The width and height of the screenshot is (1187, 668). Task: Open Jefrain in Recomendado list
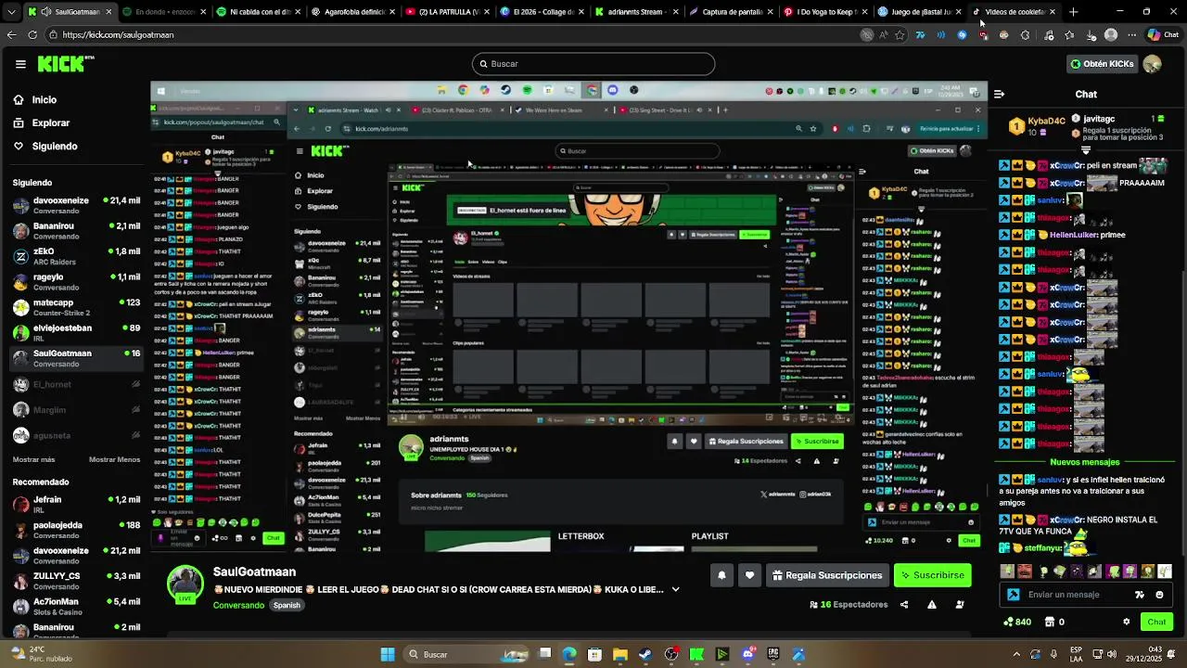[x=76, y=504]
